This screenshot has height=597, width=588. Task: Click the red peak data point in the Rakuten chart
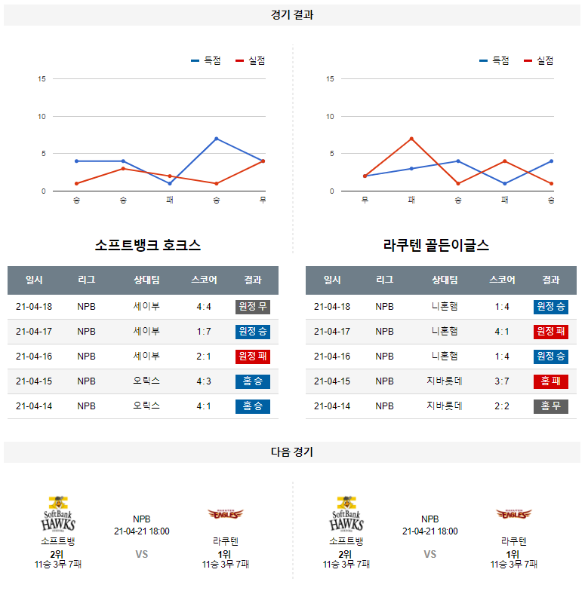[411, 139]
